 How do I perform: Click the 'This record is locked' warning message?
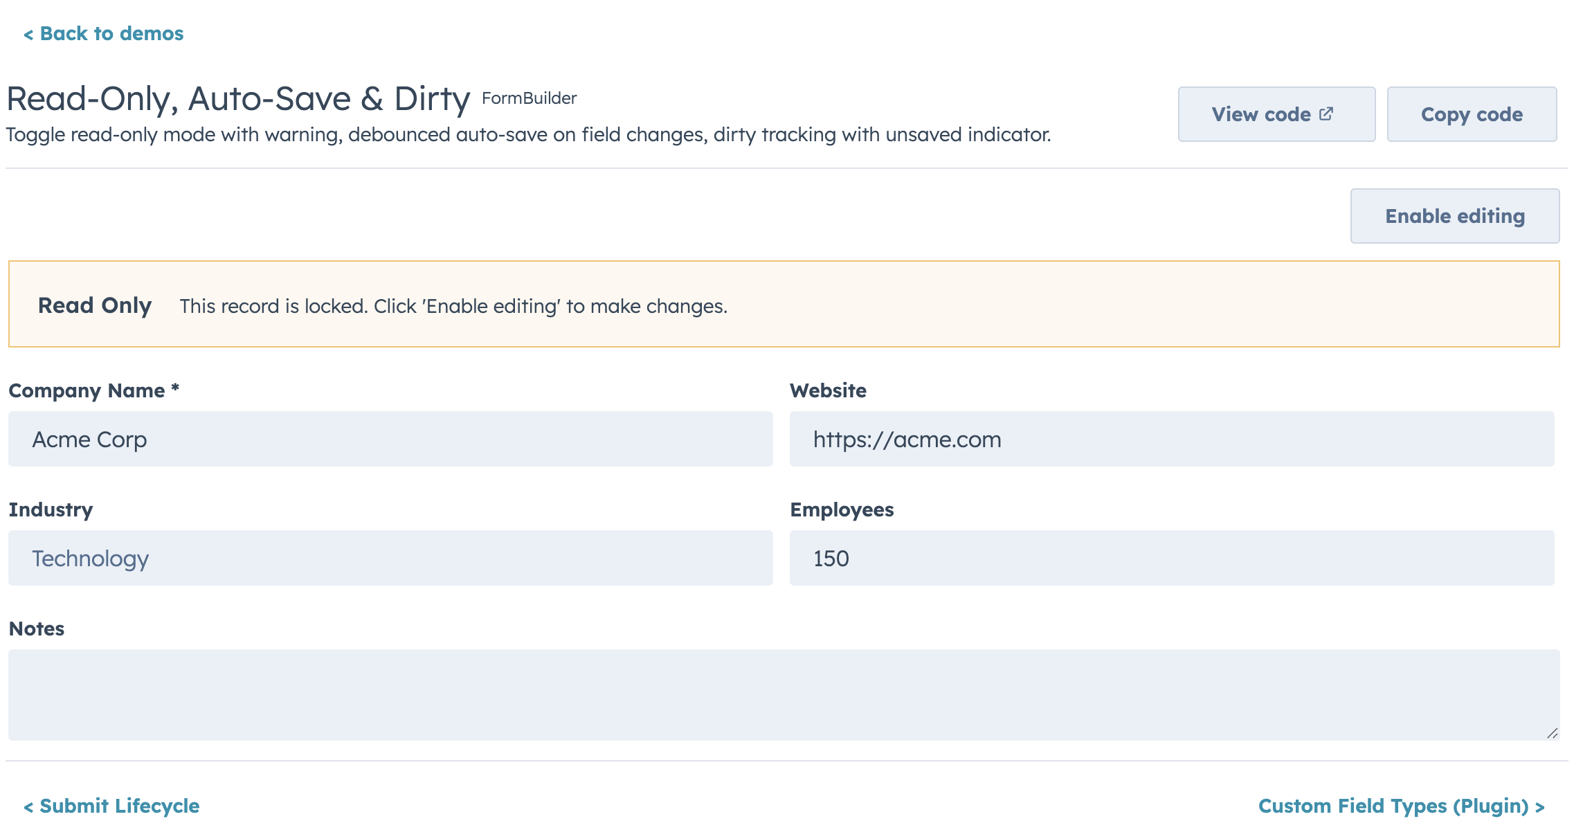point(453,306)
